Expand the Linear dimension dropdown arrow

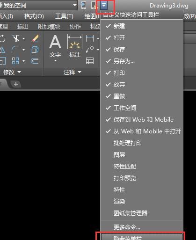[98, 38]
